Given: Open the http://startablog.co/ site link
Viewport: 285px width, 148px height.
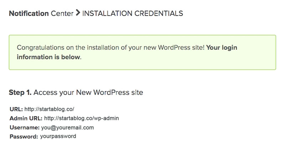Looking at the screenshot, I should point(49,109).
